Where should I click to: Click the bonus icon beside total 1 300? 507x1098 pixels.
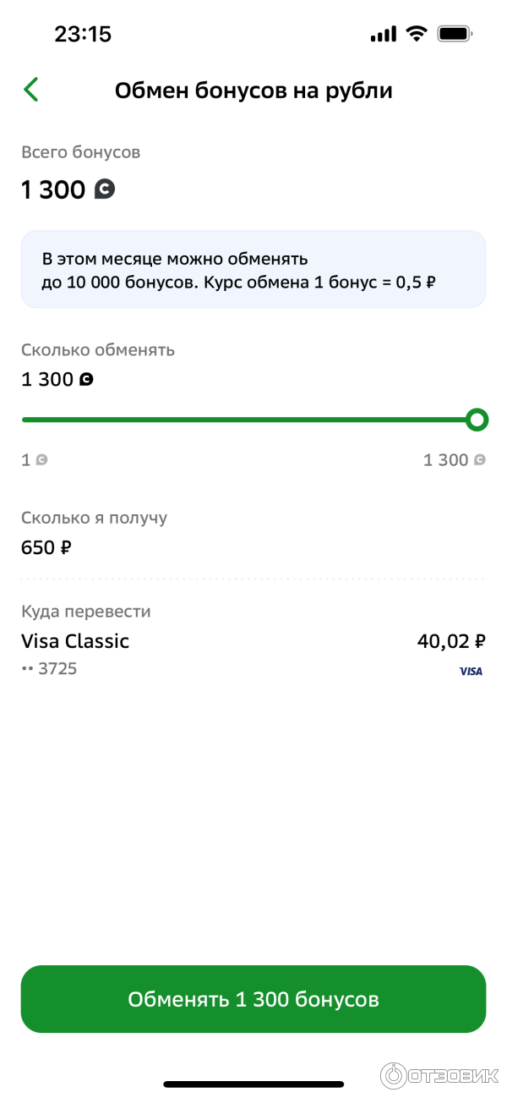(x=105, y=189)
